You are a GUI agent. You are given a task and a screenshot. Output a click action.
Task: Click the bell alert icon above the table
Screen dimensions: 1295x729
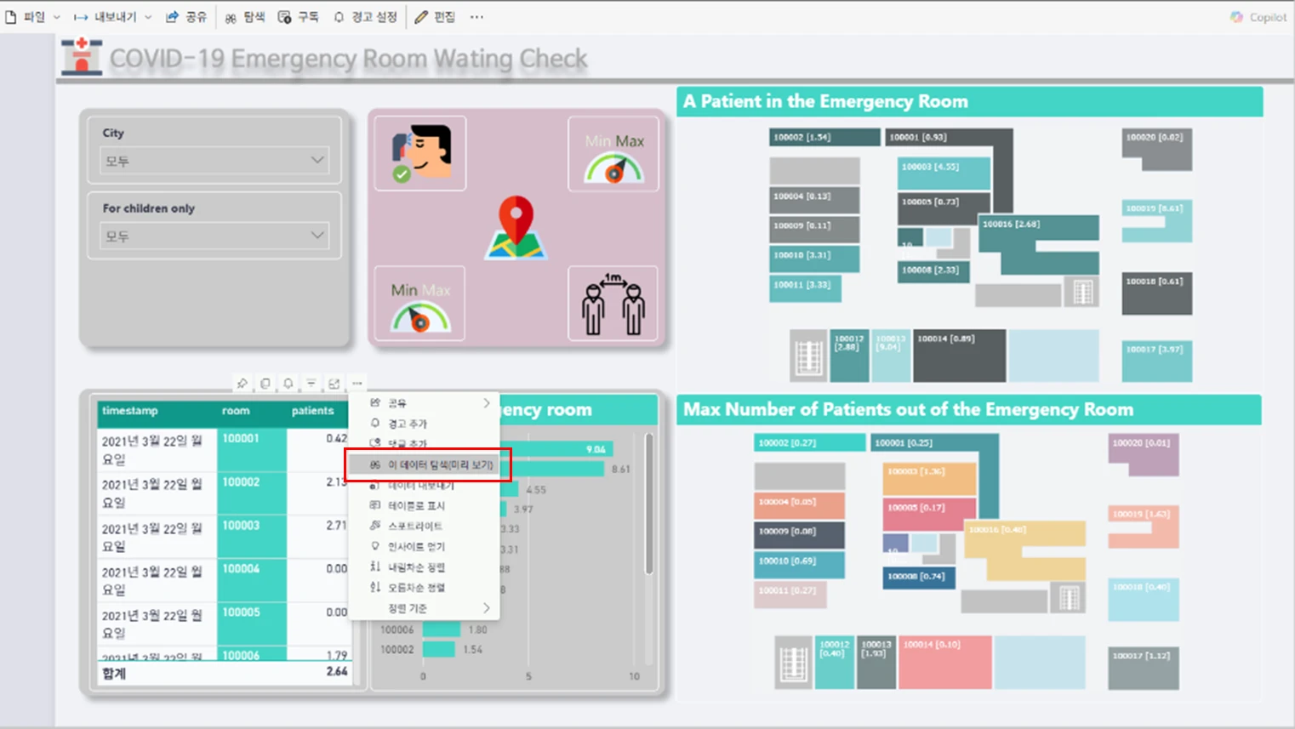[288, 384]
